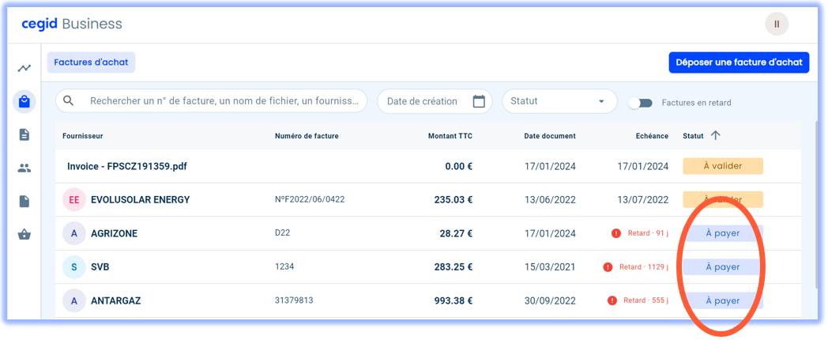The height and width of the screenshot is (340, 828).
Task: Click the Statut column header label
Action: [x=694, y=136]
